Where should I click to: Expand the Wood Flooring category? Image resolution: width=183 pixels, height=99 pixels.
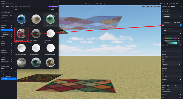click(7, 55)
